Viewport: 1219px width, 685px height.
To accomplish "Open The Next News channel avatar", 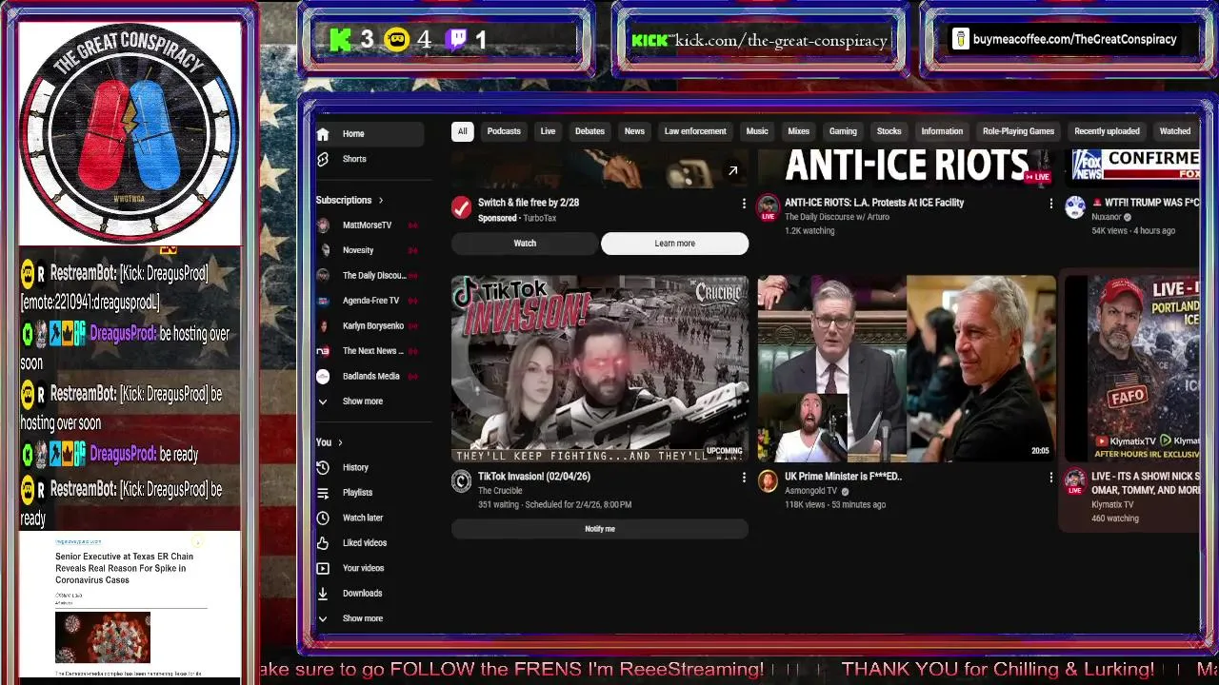I will coord(323,351).
